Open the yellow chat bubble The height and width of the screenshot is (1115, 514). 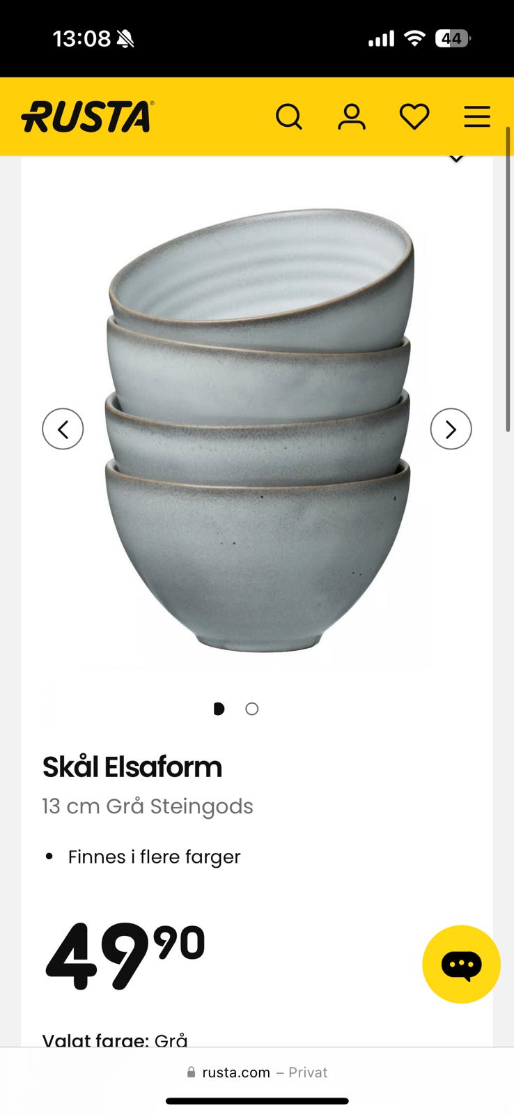pos(461,964)
